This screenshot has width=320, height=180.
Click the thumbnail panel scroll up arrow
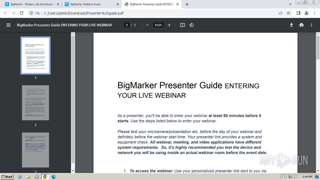point(73,34)
